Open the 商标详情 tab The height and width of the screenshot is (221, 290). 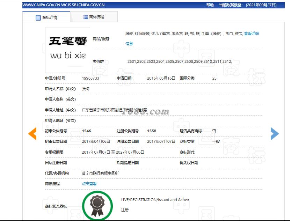point(46,17)
